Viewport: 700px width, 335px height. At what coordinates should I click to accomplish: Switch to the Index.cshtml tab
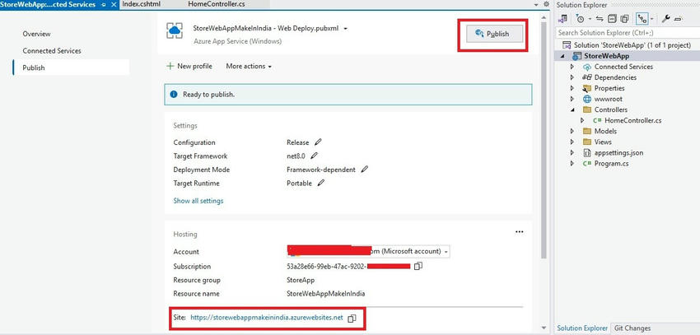[141, 4]
